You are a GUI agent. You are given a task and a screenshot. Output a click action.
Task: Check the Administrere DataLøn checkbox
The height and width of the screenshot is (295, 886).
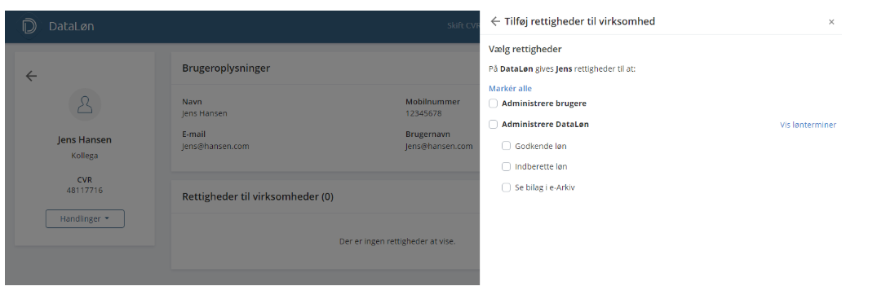494,125
